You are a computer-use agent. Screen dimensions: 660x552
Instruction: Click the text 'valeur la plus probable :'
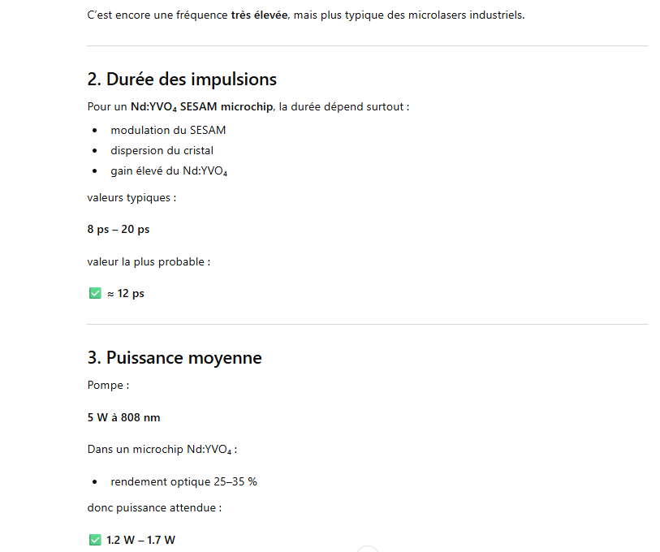(x=149, y=261)
